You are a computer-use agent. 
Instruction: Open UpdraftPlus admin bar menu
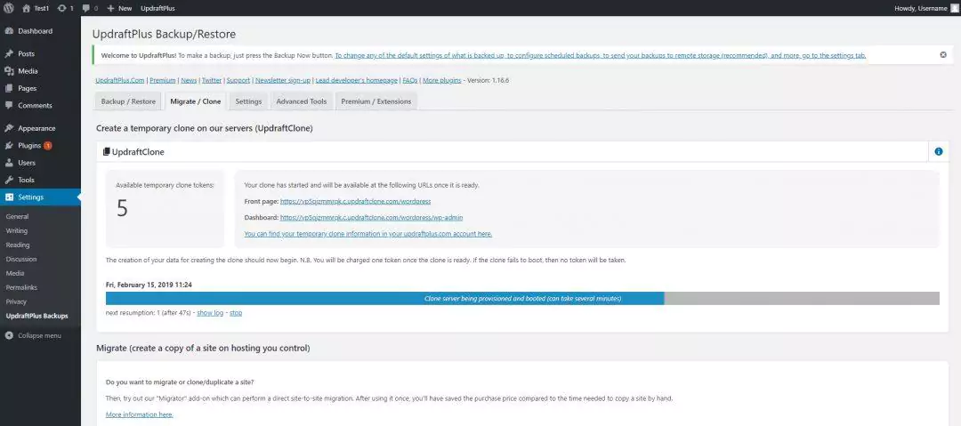click(157, 8)
